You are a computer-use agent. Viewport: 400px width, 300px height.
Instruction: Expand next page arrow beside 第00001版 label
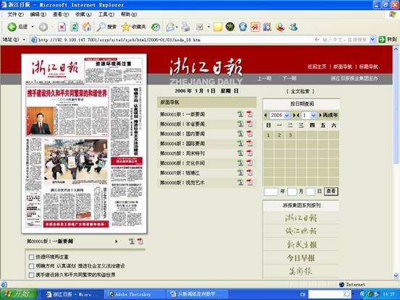coord(116,241)
